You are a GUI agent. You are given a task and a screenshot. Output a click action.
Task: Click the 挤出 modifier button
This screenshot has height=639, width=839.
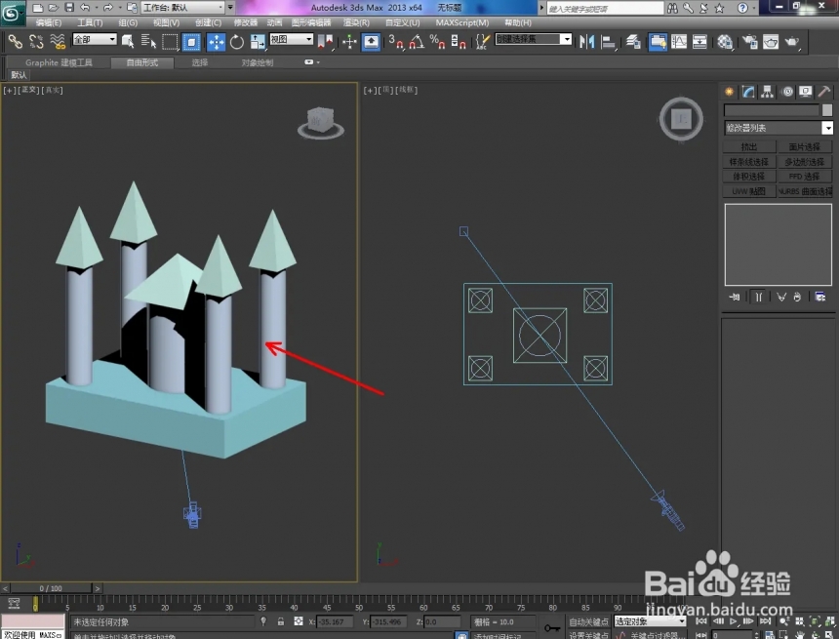[749, 146]
